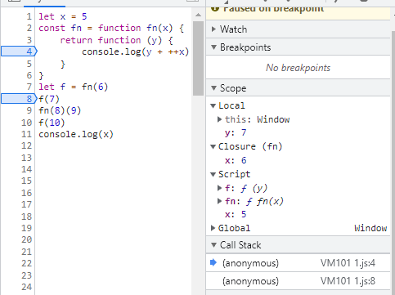This screenshot has width=395, height=295.
Task: Set breakpoint on line number 3
Action: click(x=29, y=40)
